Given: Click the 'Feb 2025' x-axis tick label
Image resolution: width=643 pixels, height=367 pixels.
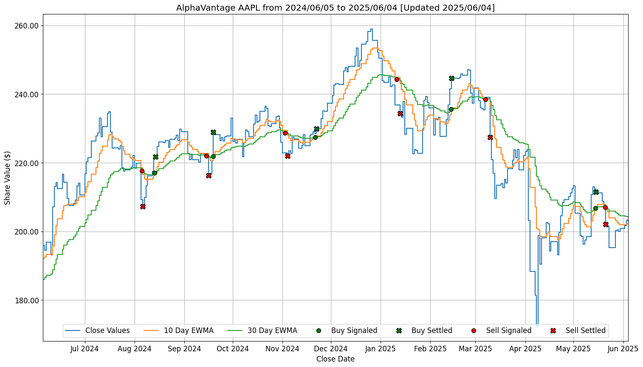Looking at the screenshot, I should 430,349.
